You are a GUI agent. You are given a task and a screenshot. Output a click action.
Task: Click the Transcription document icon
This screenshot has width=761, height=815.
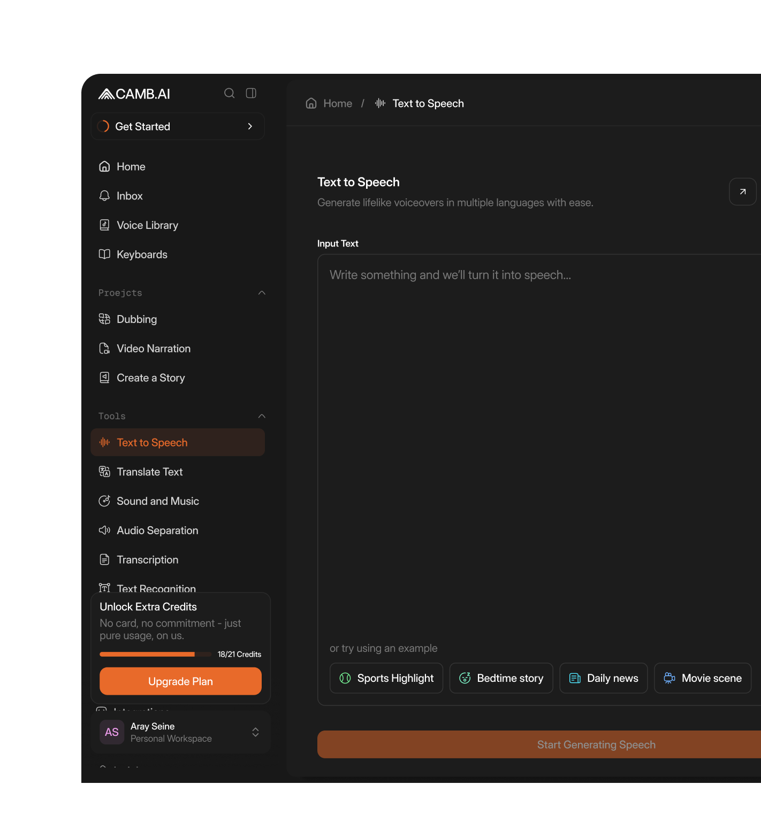pos(104,560)
